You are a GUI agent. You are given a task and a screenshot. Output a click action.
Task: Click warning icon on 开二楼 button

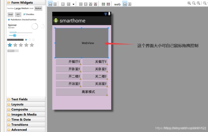point(80,79)
